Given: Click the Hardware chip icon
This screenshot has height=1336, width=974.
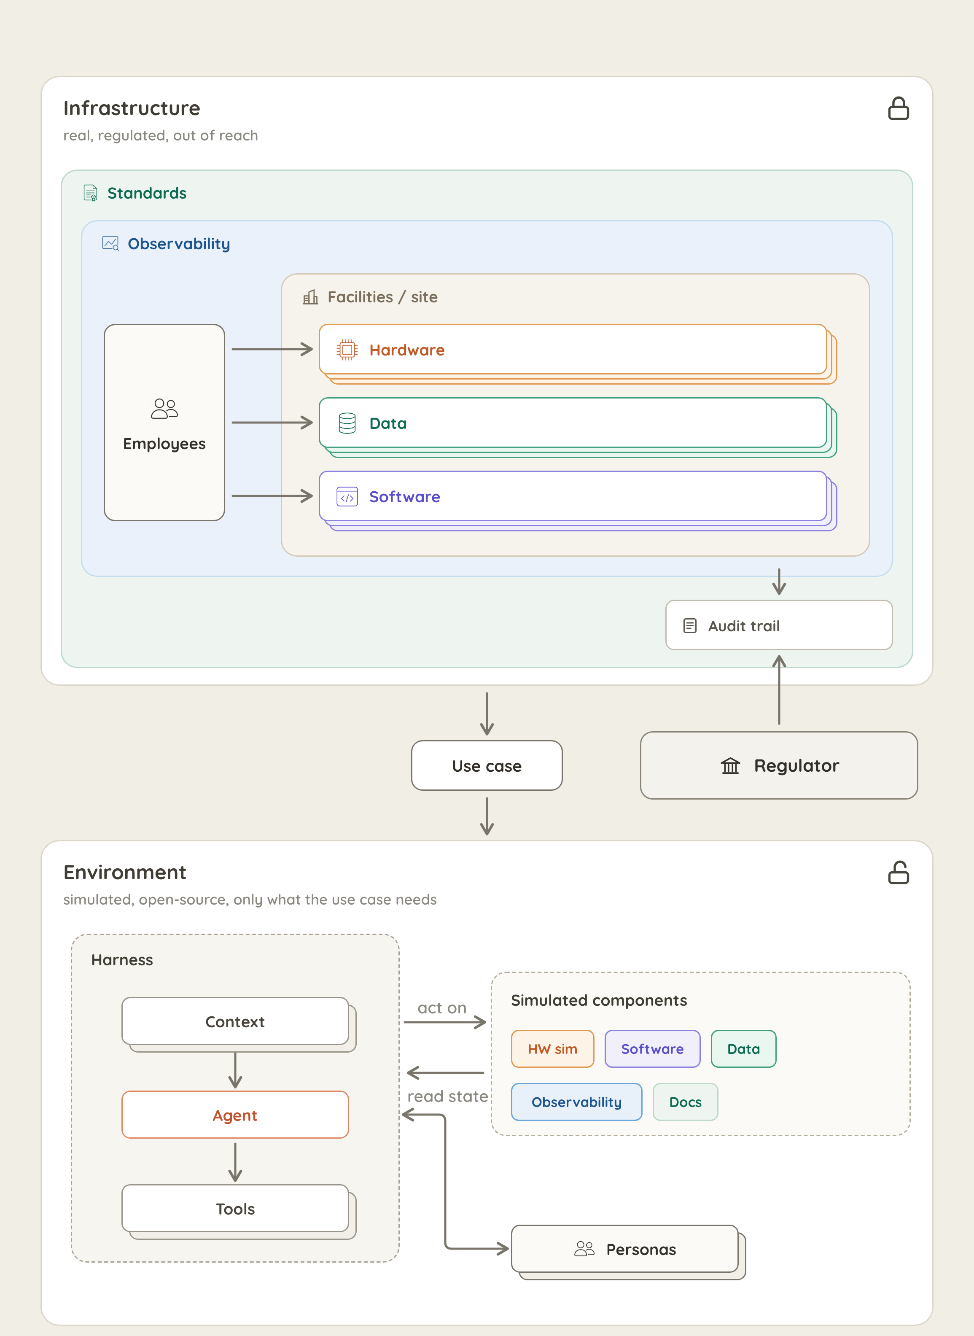Looking at the screenshot, I should (x=347, y=350).
